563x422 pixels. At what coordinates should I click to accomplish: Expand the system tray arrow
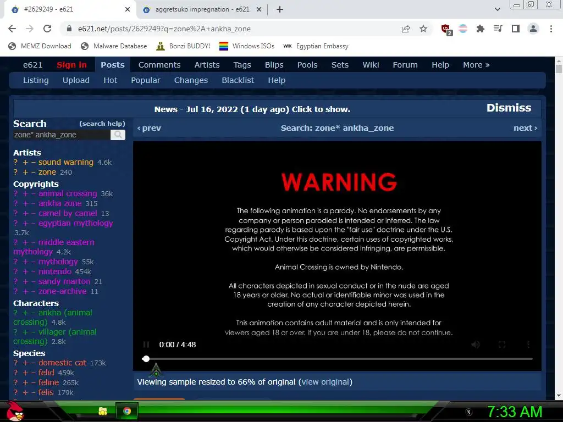click(x=468, y=412)
